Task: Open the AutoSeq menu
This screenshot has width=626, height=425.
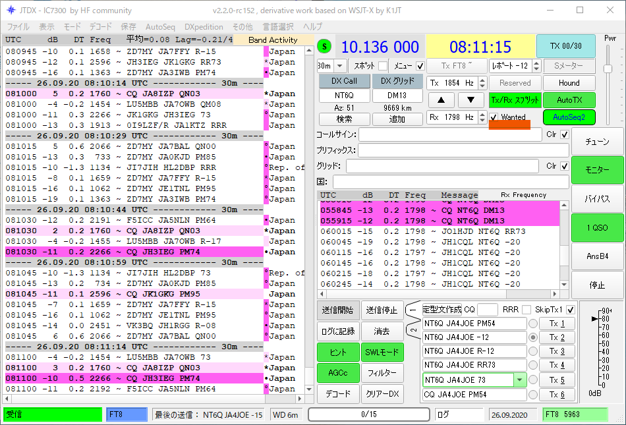Action: click(160, 27)
